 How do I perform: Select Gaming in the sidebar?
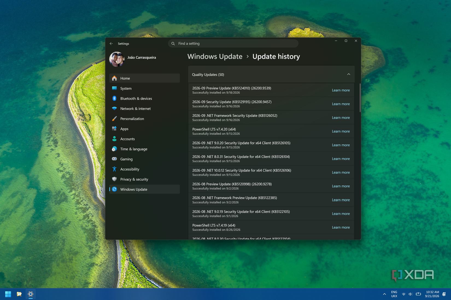[x=145, y=159]
